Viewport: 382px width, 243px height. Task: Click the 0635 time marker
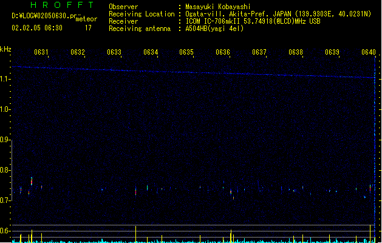[x=186, y=52]
